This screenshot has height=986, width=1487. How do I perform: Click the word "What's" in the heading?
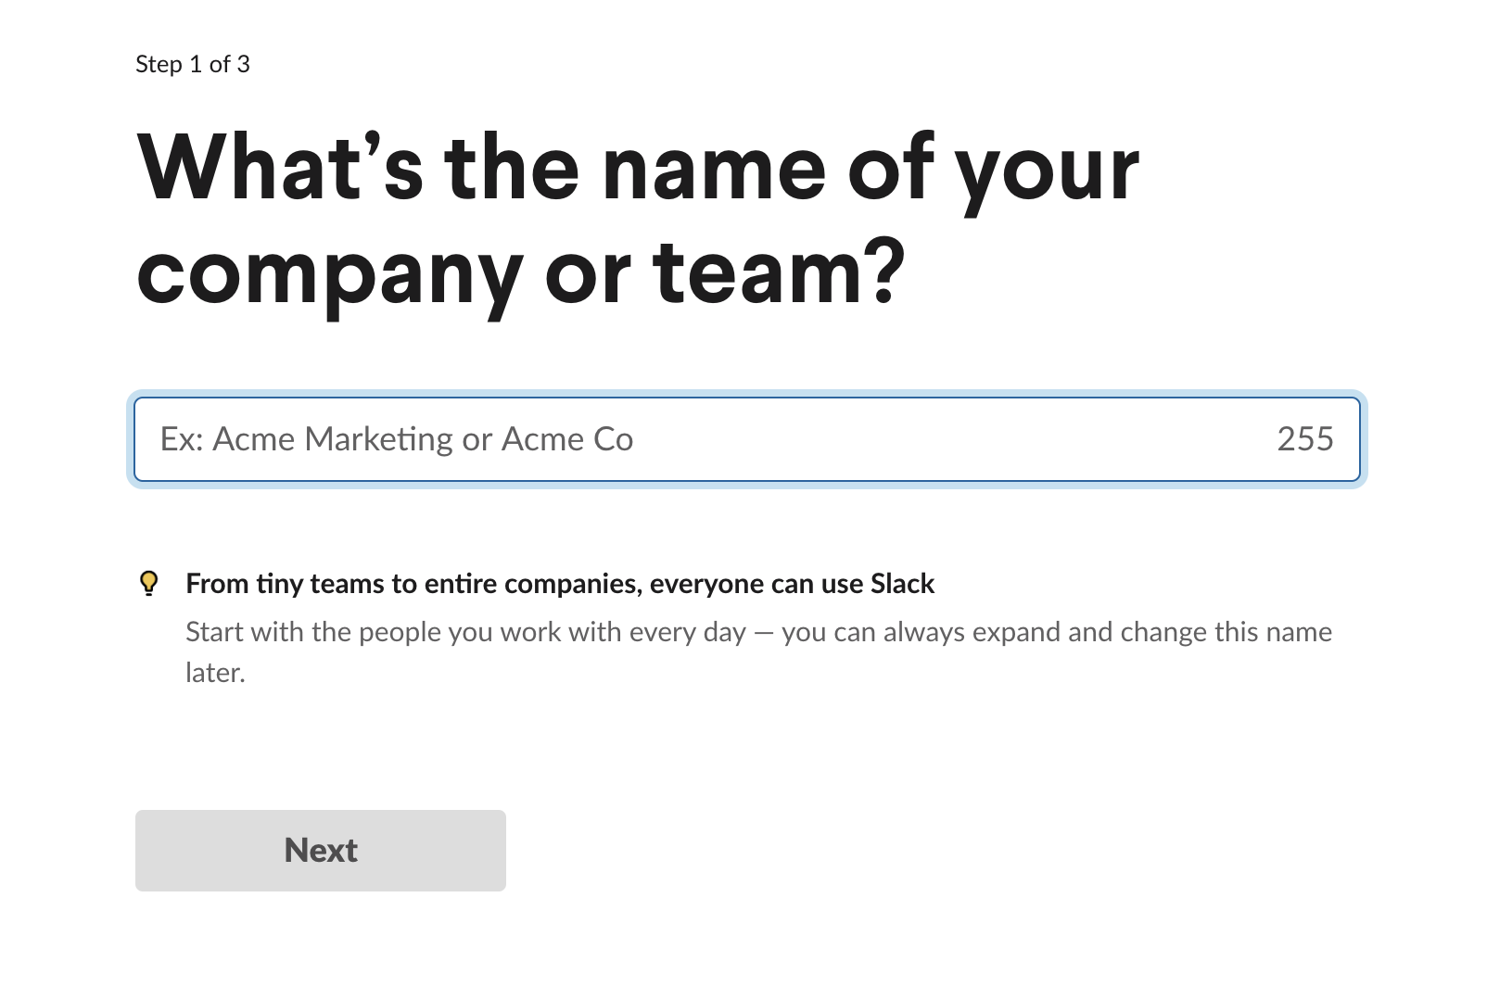(280, 167)
